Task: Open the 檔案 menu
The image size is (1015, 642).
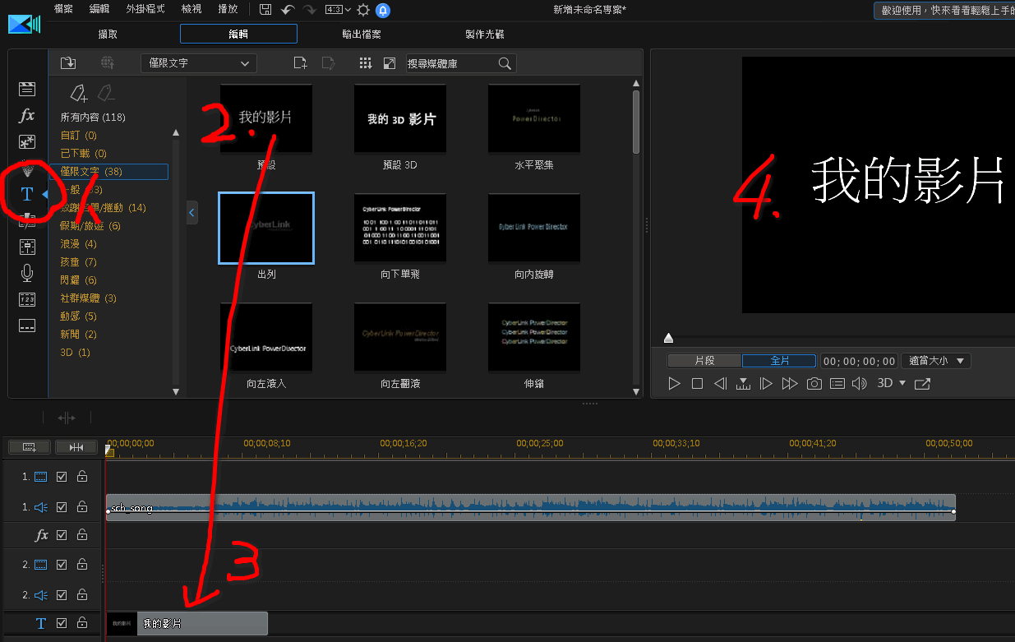Action: pyautogui.click(x=62, y=9)
